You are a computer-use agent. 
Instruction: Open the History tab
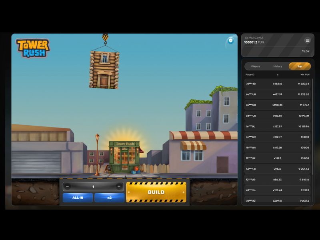[278, 66]
